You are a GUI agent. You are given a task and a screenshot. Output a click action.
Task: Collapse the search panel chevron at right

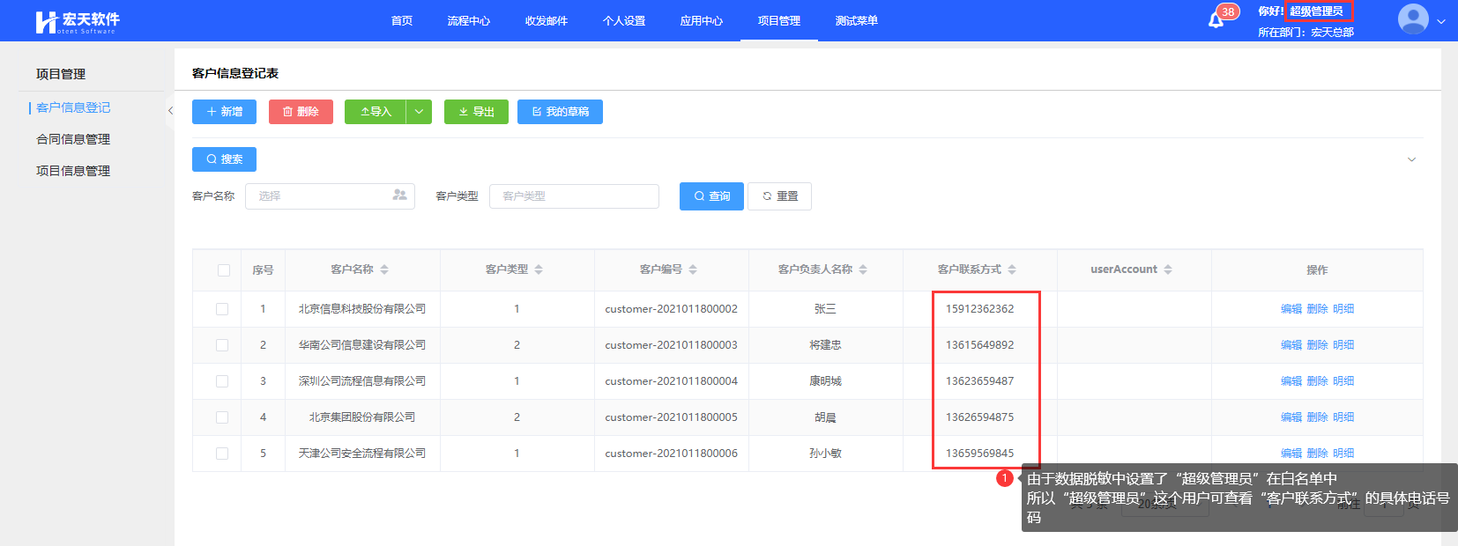coord(1411,159)
